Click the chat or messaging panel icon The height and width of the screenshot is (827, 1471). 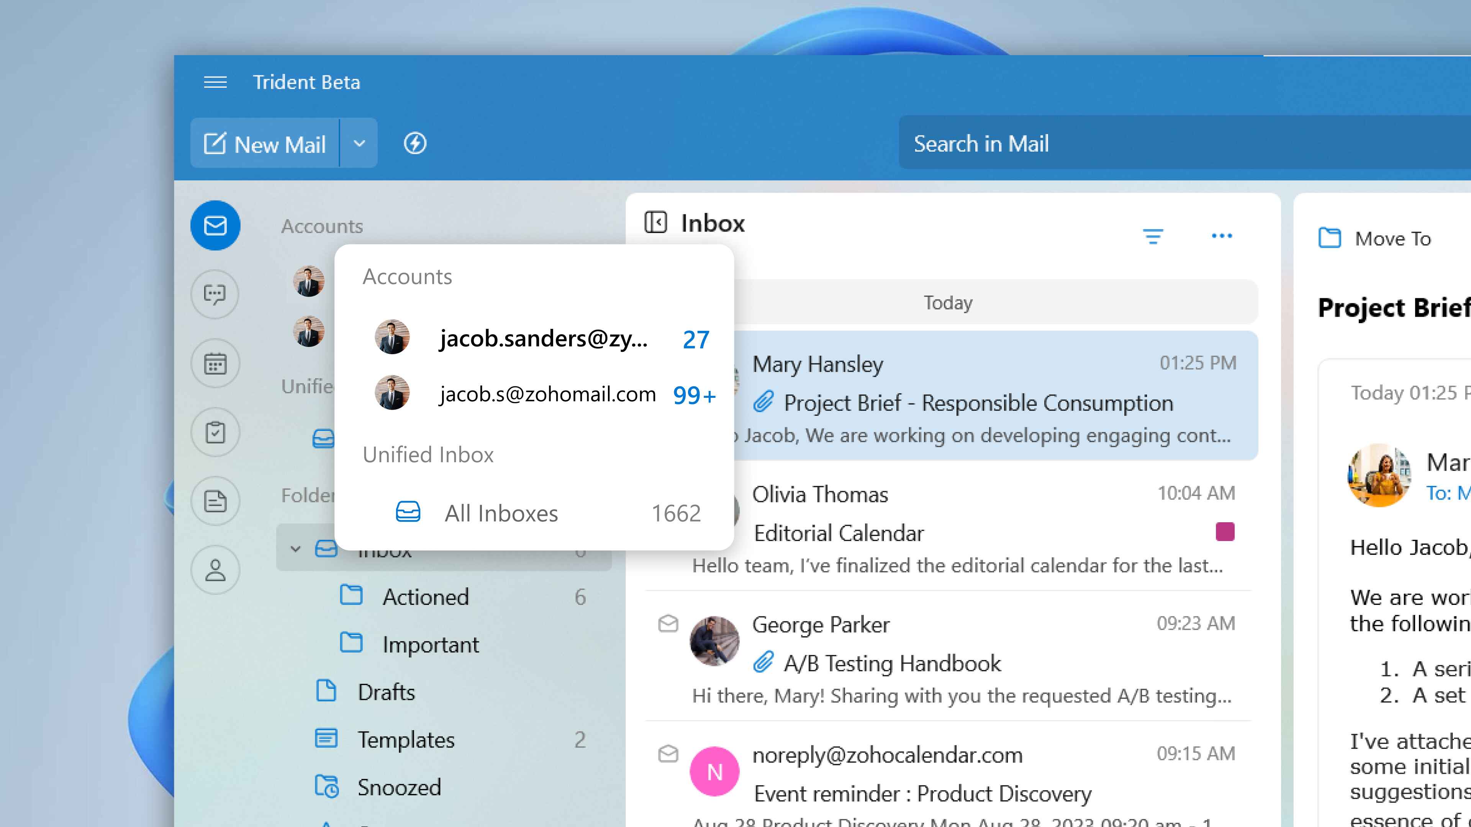click(215, 293)
